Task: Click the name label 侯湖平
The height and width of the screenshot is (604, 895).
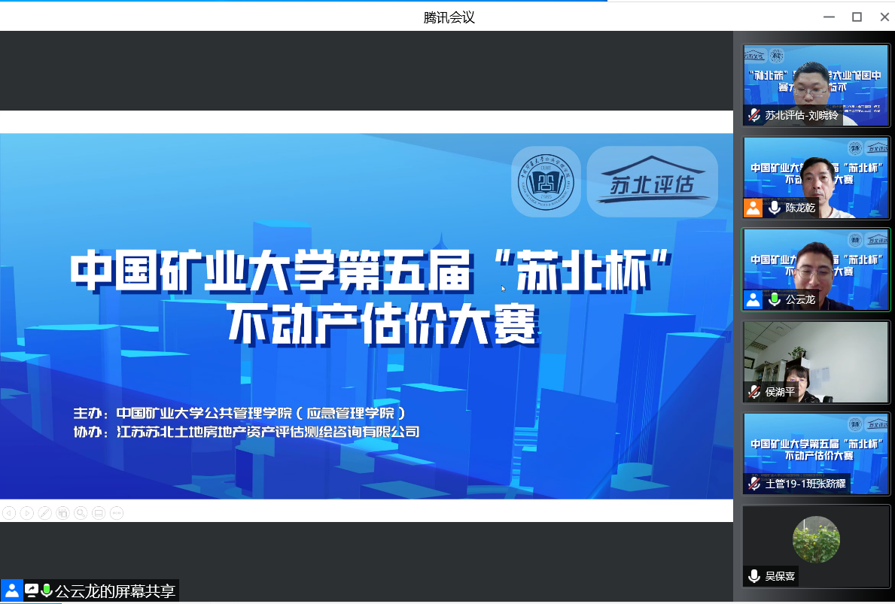Action: coord(781,392)
